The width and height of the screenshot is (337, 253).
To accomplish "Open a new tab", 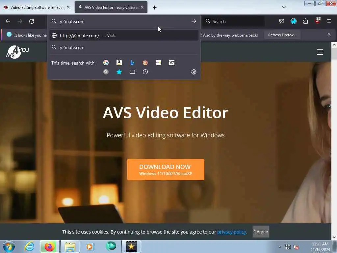I will pyautogui.click(x=154, y=8).
